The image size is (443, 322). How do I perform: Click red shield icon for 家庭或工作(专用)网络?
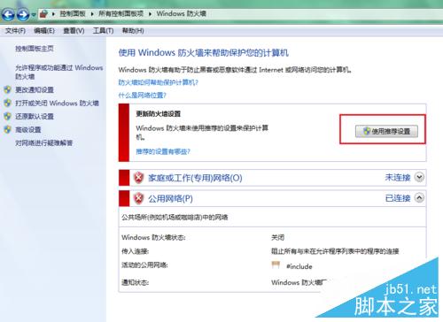pos(138,178)
